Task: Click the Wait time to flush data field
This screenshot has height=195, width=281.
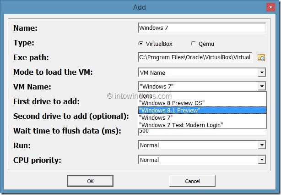Action: point(202,132)
